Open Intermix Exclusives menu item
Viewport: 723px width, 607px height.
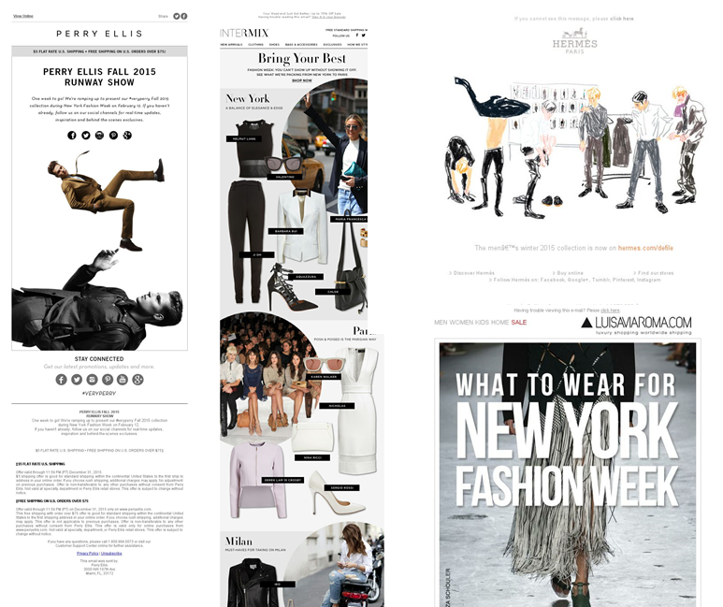tap(332, 45)
